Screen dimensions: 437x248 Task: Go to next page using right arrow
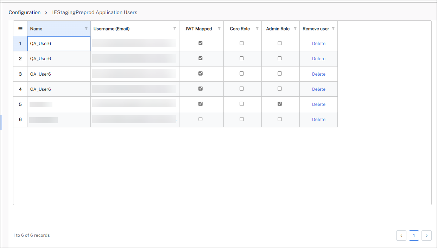click(426, 235)
